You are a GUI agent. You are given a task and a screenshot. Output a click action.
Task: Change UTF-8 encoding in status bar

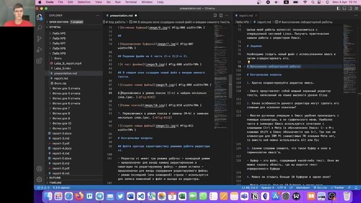281,188
